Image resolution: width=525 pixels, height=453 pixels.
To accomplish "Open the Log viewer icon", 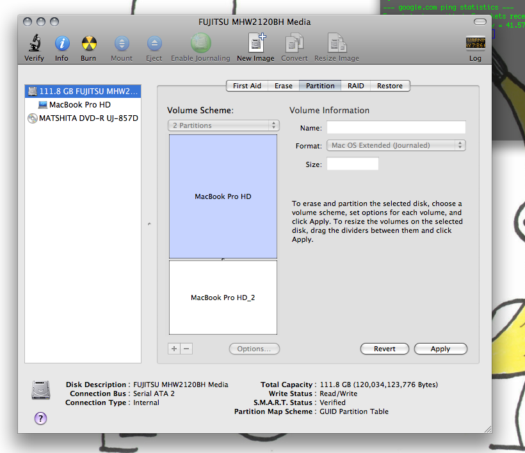I will tap(475, 43).
